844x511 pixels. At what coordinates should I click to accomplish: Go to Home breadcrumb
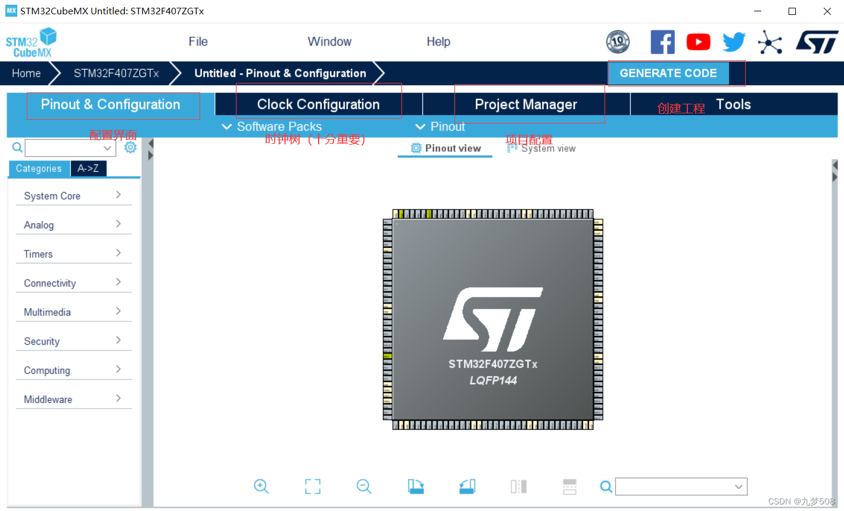27,73
